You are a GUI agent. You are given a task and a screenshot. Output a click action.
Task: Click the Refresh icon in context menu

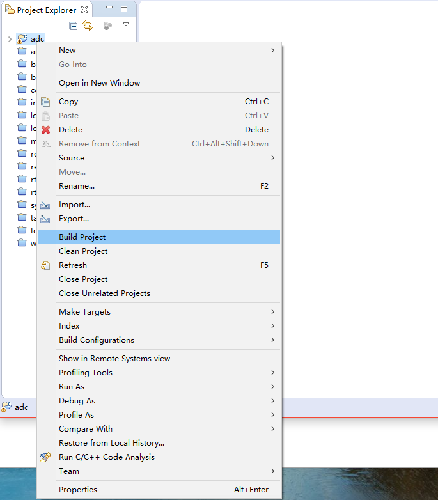tap(45, 265)
